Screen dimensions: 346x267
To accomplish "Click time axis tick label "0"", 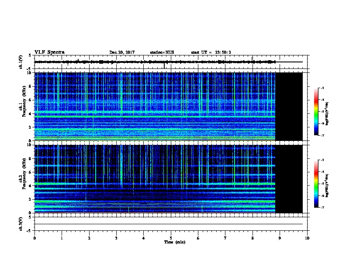I will click(35, 238).
